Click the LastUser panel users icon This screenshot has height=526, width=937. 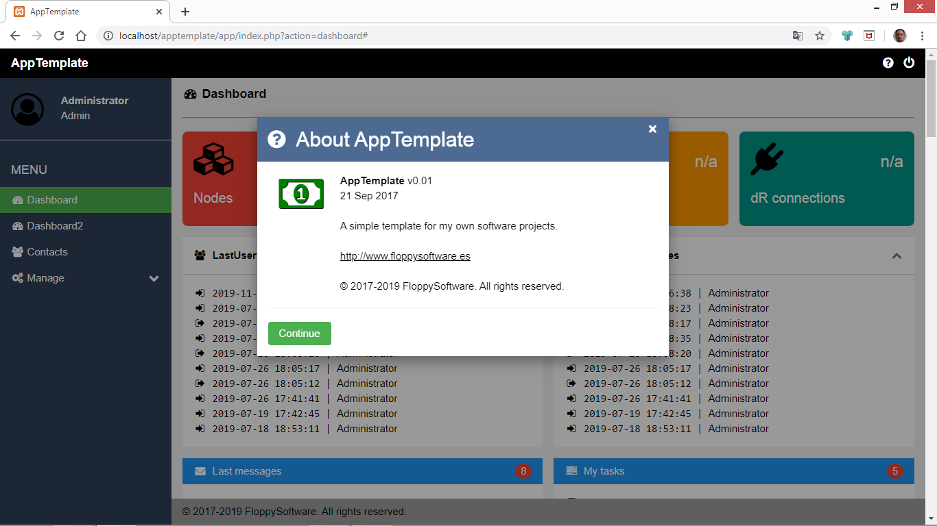pos(200,255)
